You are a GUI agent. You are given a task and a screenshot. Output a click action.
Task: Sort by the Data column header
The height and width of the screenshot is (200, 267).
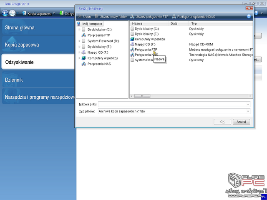click(x=178, y=23)
